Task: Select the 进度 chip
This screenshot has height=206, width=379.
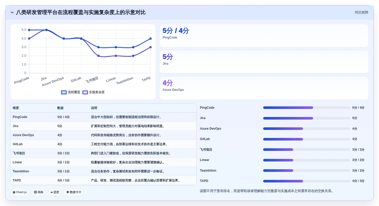Action: coord(55,192)
